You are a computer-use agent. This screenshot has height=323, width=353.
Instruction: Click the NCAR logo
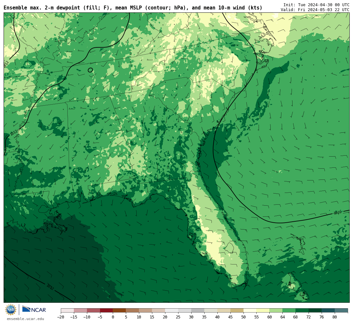click(x=34, y=309)
